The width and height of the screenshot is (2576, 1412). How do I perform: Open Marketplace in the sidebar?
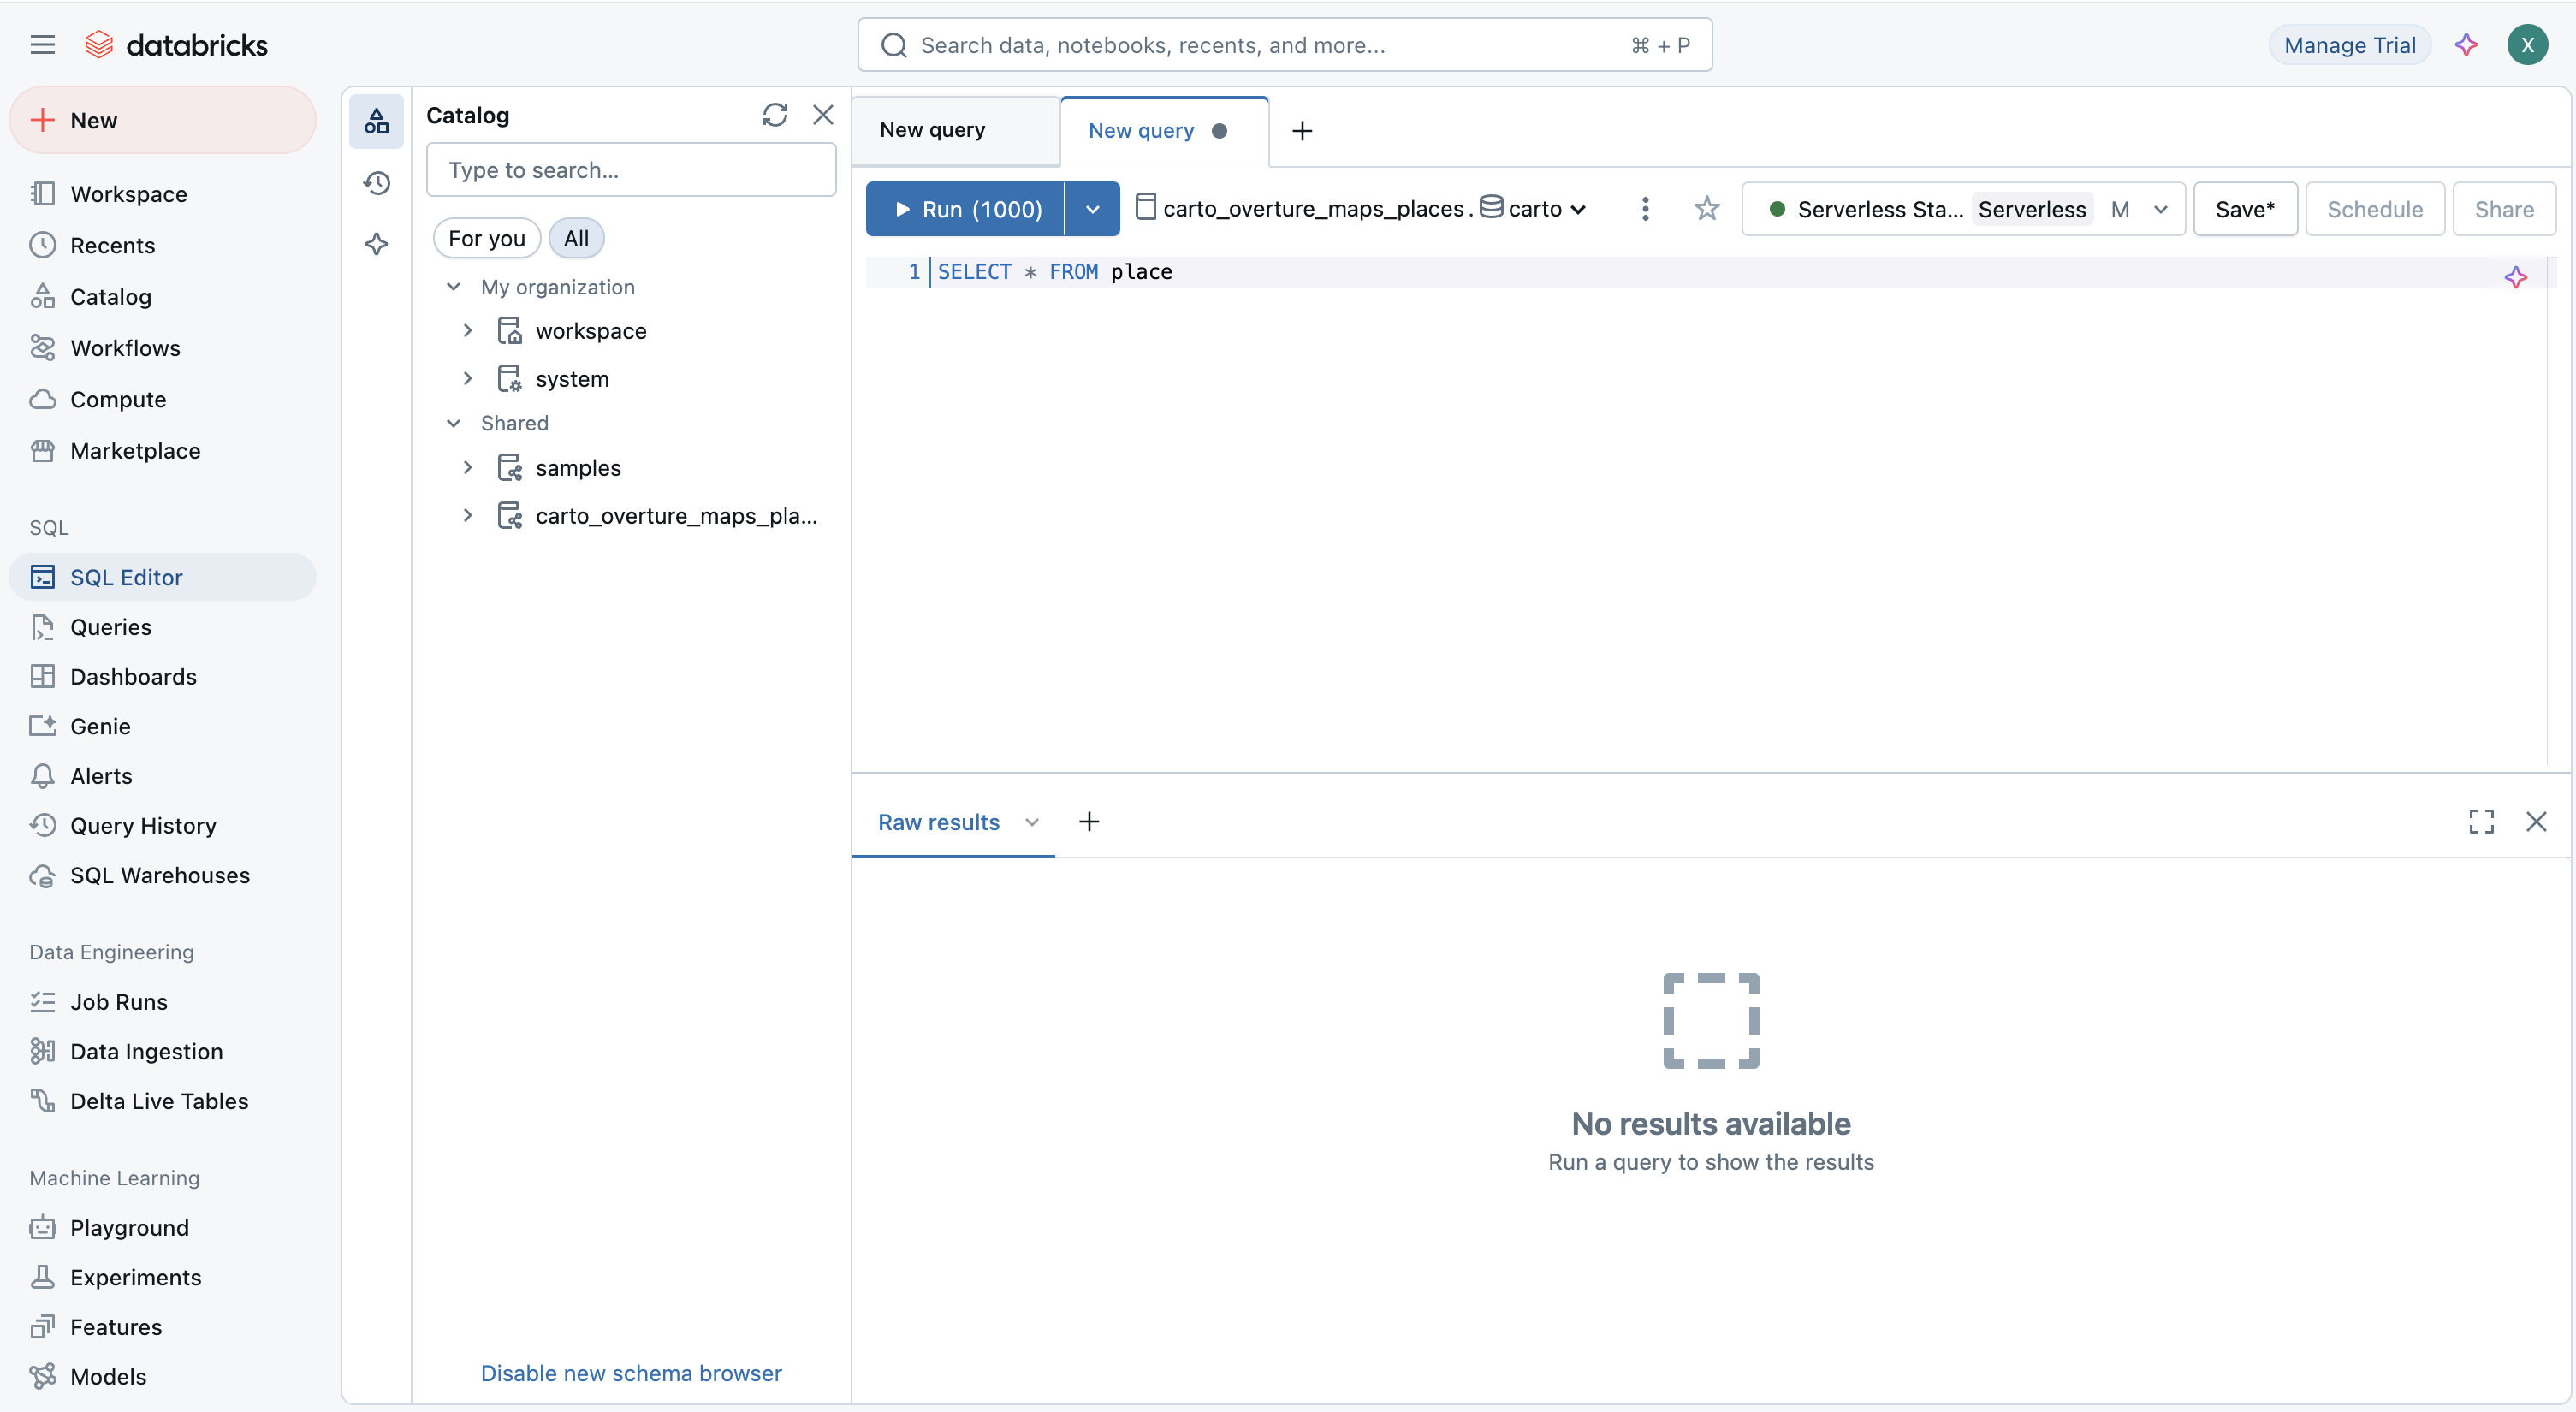pos(162,451)
